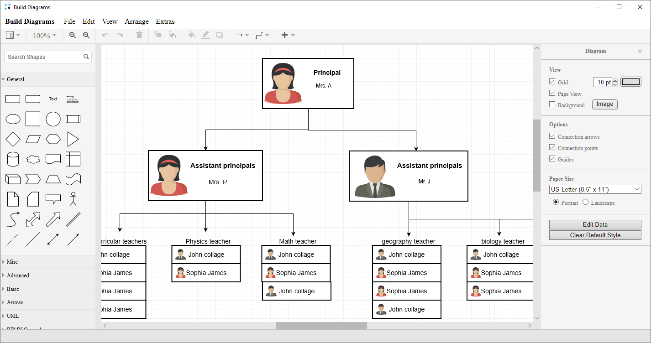Click the horizontal canvas scrollbar thumb
651x343 pixels.
pyautogui.click(x=321, y=326)
